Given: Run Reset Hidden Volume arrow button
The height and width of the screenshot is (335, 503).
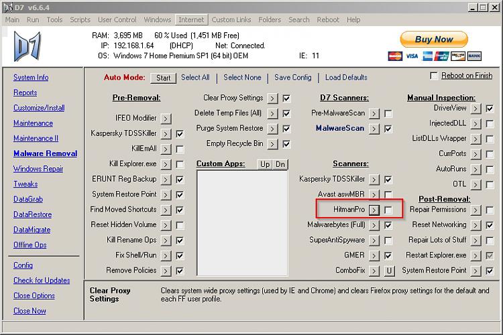Looking at the screenshot, I should pos(166,225).
